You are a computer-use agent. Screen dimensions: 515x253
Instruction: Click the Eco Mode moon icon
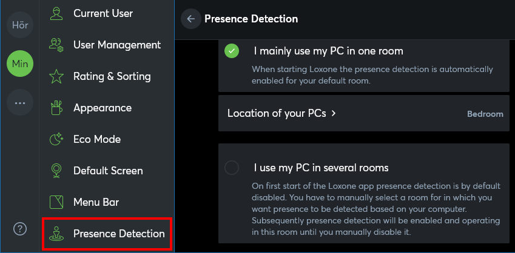click(x=56, y=139)
